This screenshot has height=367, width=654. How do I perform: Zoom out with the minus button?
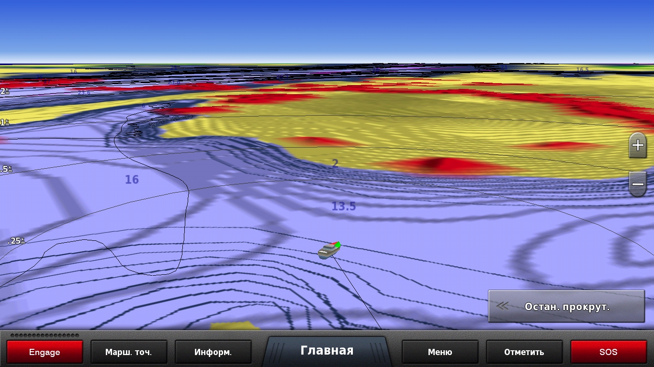[638, 184]
